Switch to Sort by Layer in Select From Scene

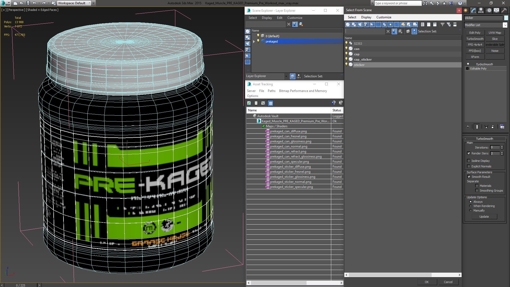tap(408, 31)
